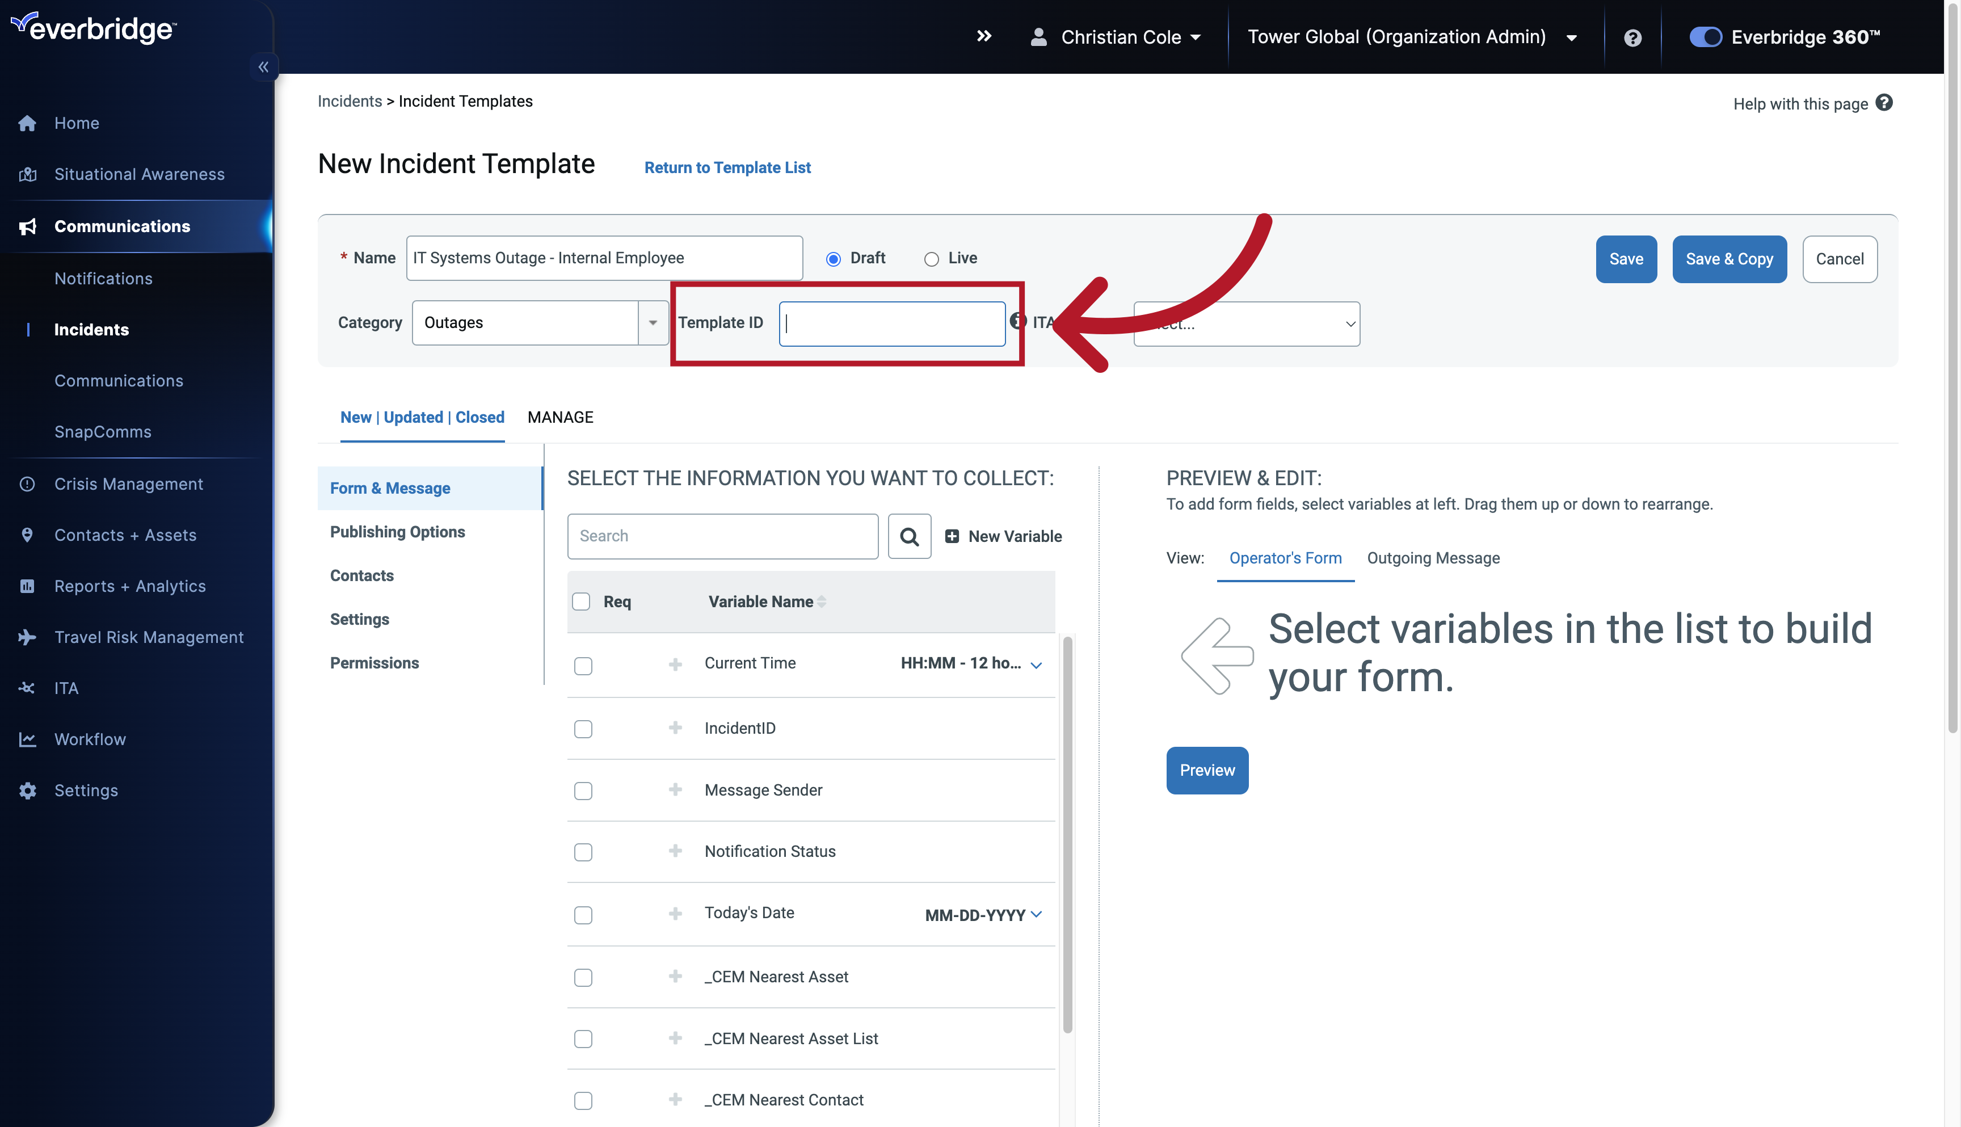
Task: Select the Travel Risk Management plane icon
Action: point(27,636)
